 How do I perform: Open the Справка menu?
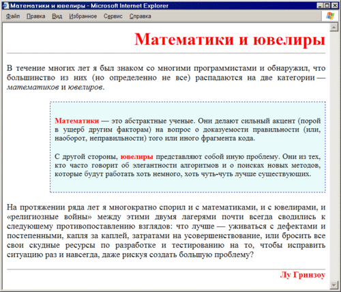140,16
